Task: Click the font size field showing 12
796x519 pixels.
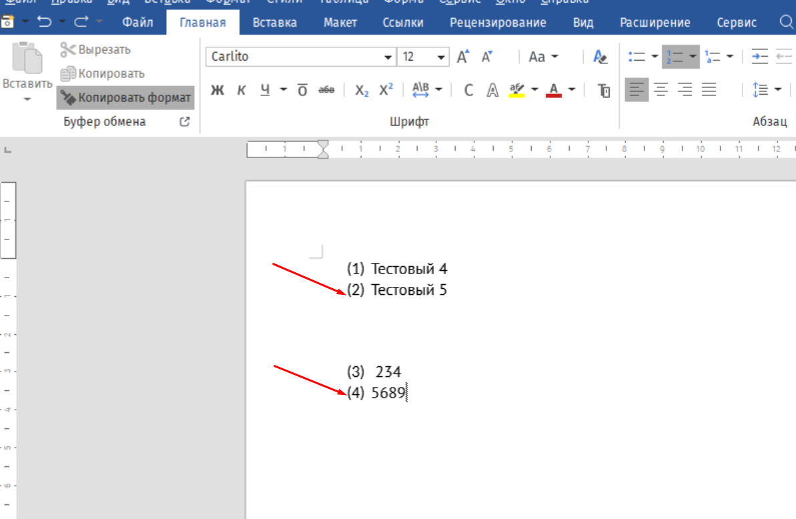Action: click(417, 57)
